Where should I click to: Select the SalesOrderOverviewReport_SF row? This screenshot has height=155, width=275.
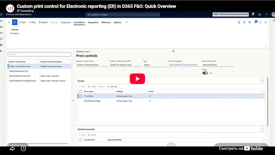point(39,81)
